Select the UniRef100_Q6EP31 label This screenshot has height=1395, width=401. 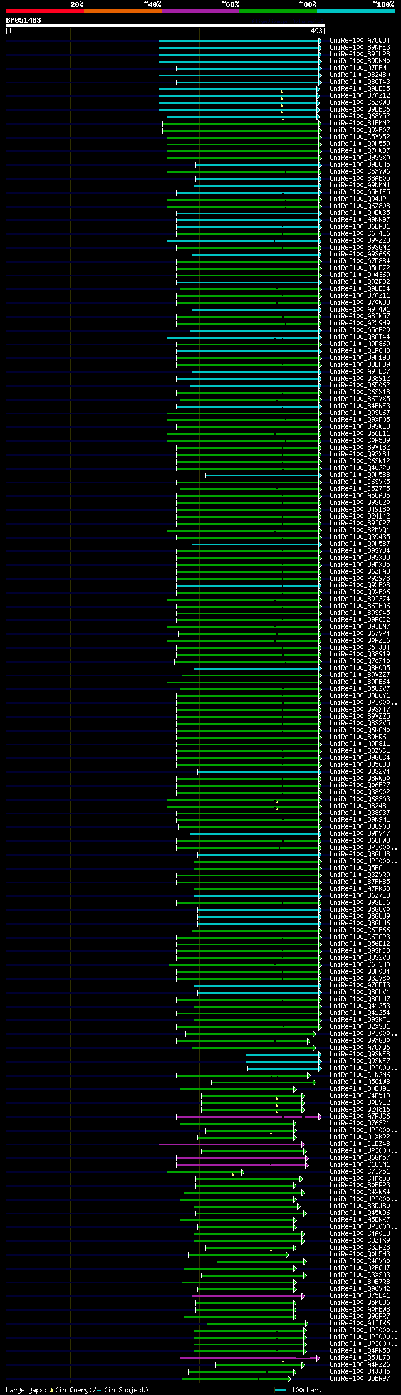[360, 227]
